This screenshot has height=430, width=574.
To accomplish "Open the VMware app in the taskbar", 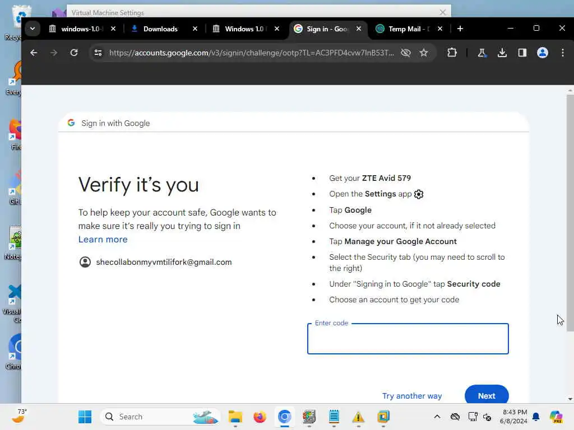I will [383, 417].
